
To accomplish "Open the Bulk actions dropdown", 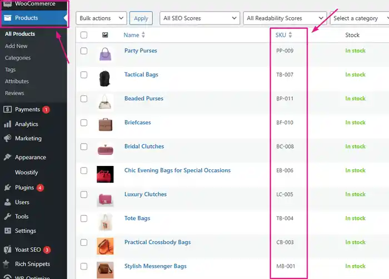I will click(101, 18).
